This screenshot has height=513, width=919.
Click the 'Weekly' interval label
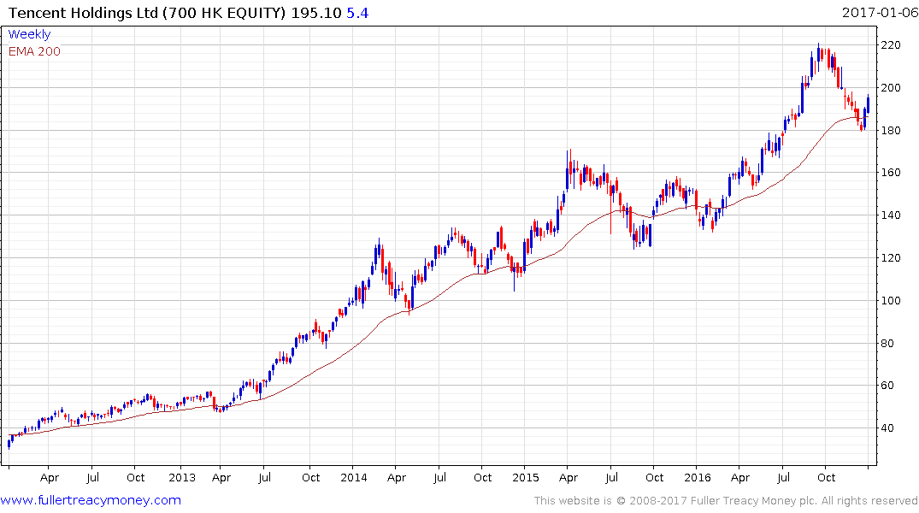[x=29, y=34]
